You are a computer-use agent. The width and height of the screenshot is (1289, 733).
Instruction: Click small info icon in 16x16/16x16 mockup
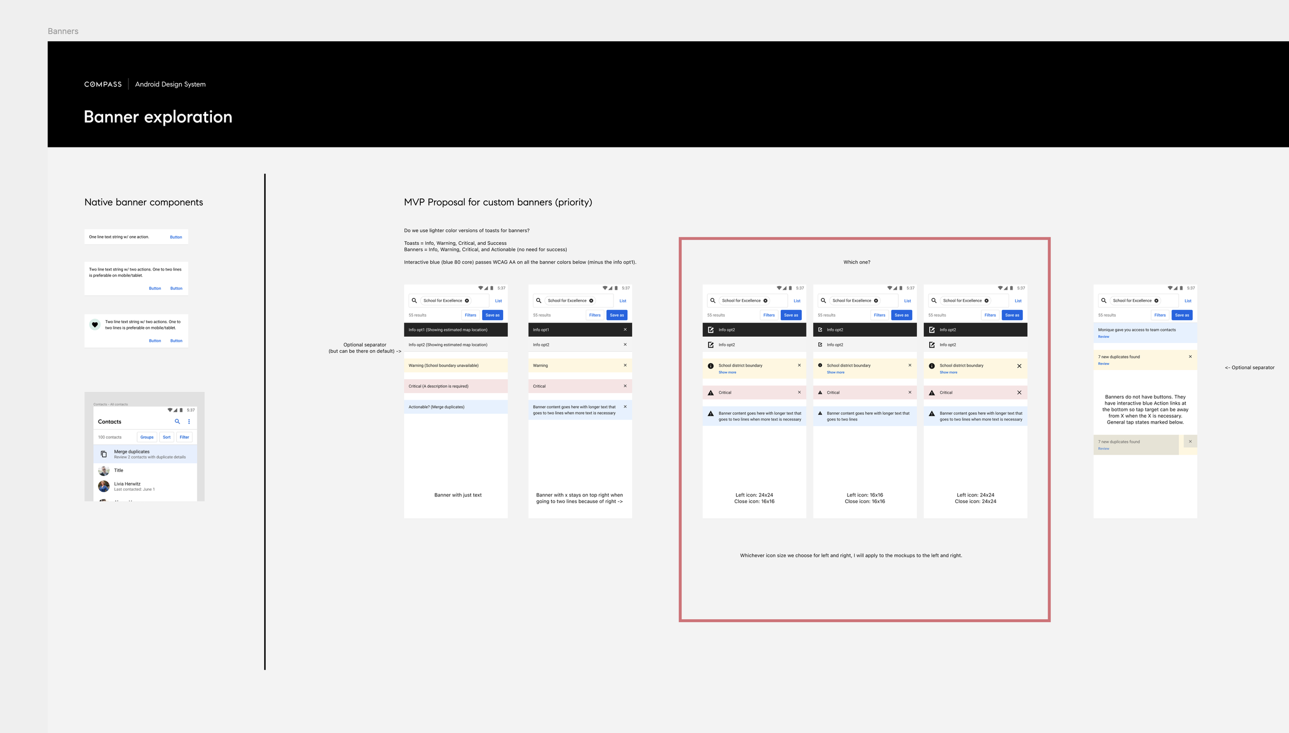(820, 365)
